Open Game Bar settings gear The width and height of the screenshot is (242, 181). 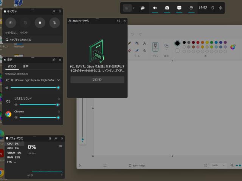[x=220, y=8]
